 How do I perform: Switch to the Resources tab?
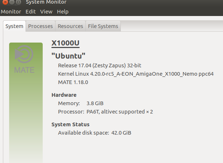pyautogui.click(x=70, y=26)
